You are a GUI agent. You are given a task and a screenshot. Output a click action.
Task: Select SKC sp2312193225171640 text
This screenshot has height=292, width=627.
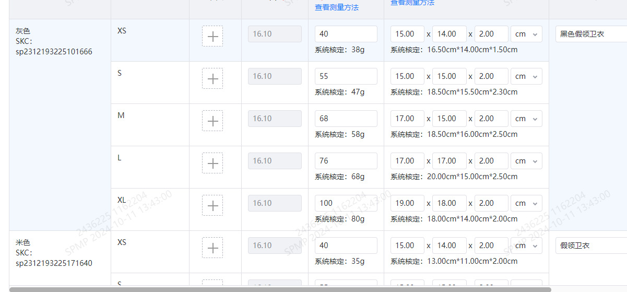[x=54, y=263]
